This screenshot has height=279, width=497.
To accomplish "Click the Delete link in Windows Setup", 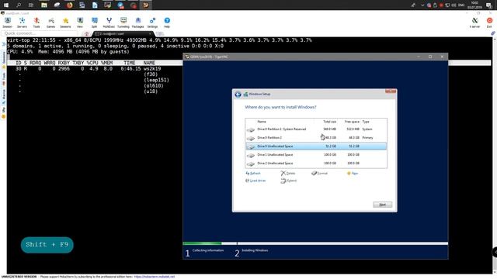I will 288,174.
